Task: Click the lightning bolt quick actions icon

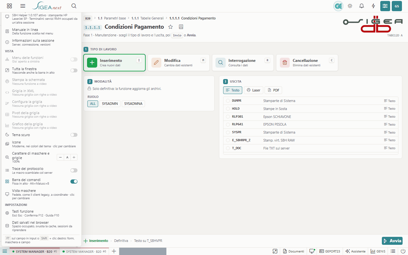Action: click(373, 6)
